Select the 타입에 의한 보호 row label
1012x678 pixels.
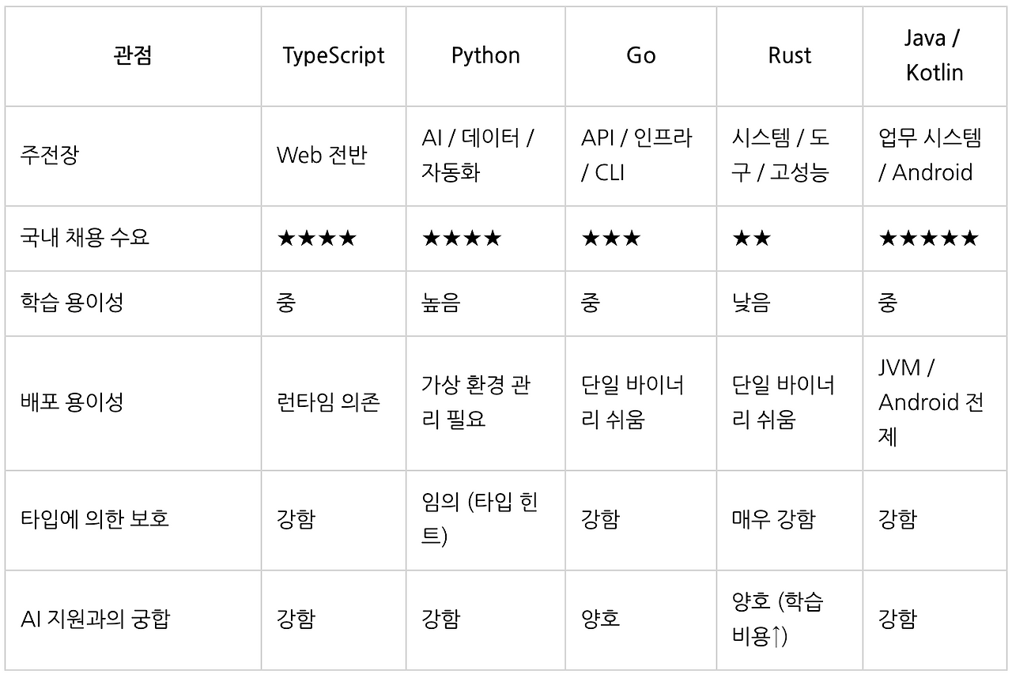point(95,519)
